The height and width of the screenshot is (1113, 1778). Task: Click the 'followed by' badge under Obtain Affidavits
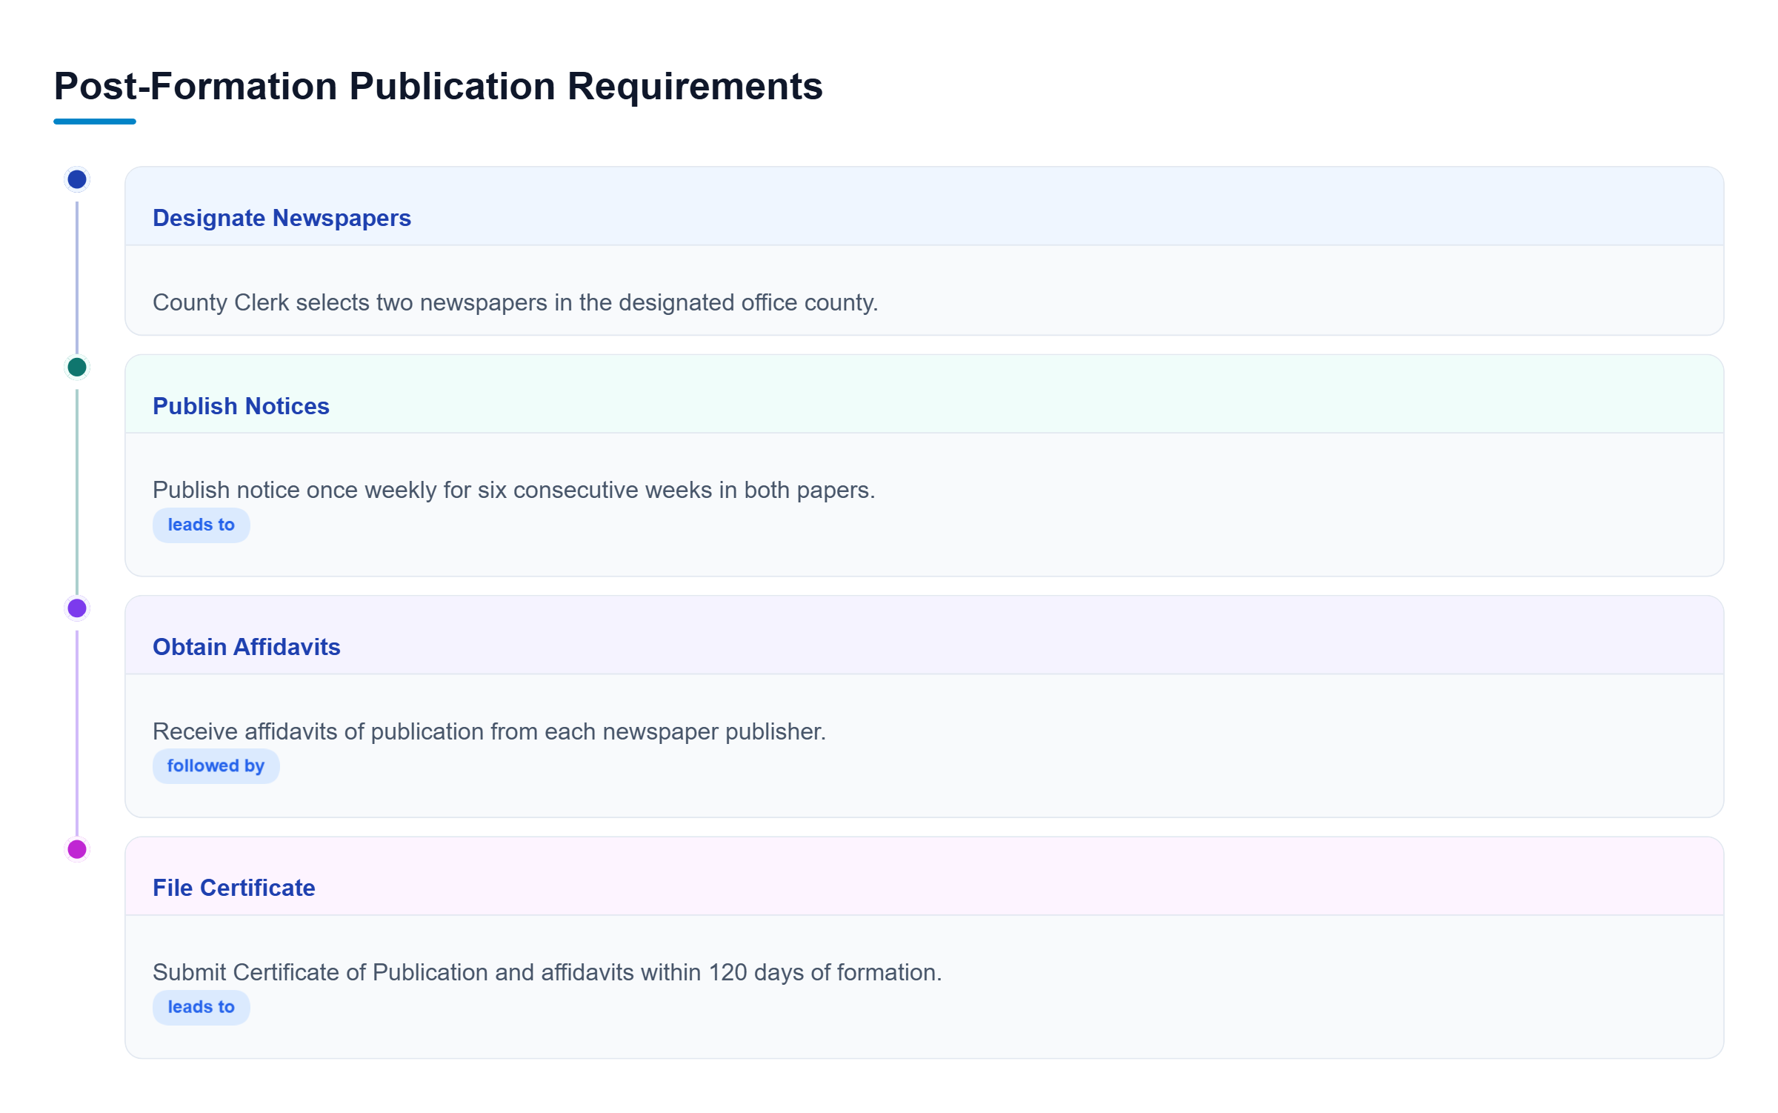tap(216, 766)
